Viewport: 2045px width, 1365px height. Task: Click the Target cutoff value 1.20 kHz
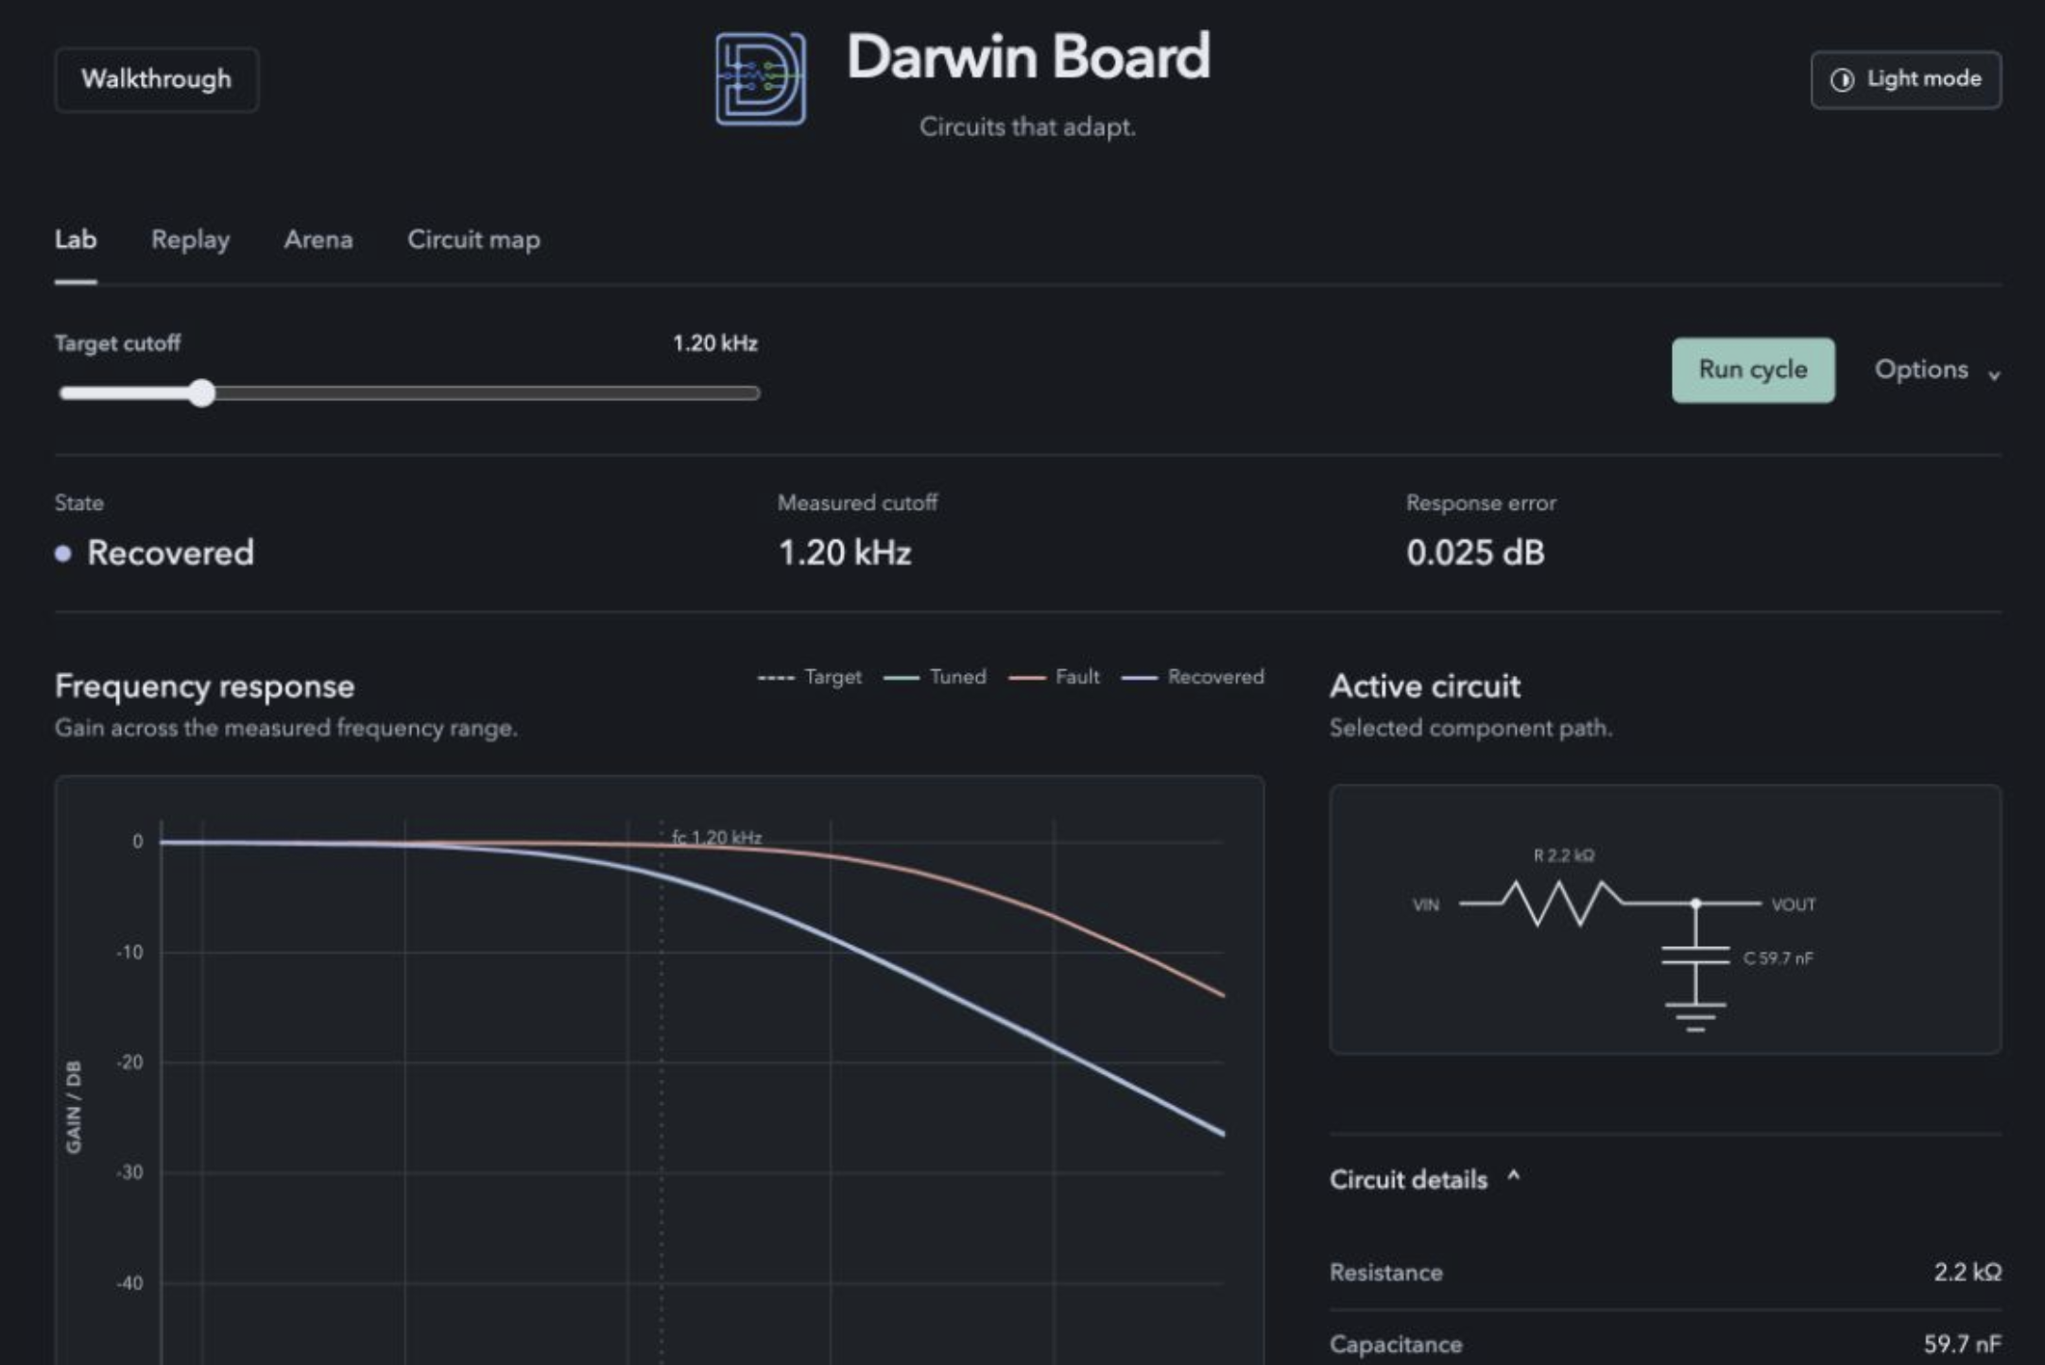(715, 343)
